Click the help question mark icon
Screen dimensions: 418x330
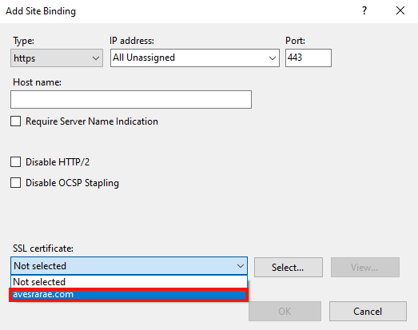pyautogui.click(x=364, y=11)
